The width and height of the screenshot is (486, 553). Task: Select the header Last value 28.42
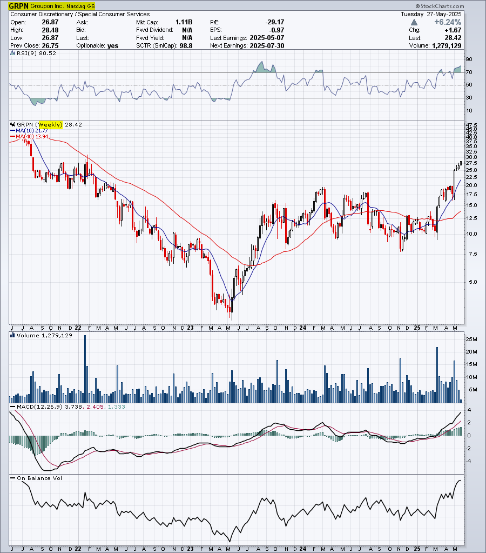pyautogui.click(x=453, y=38)
